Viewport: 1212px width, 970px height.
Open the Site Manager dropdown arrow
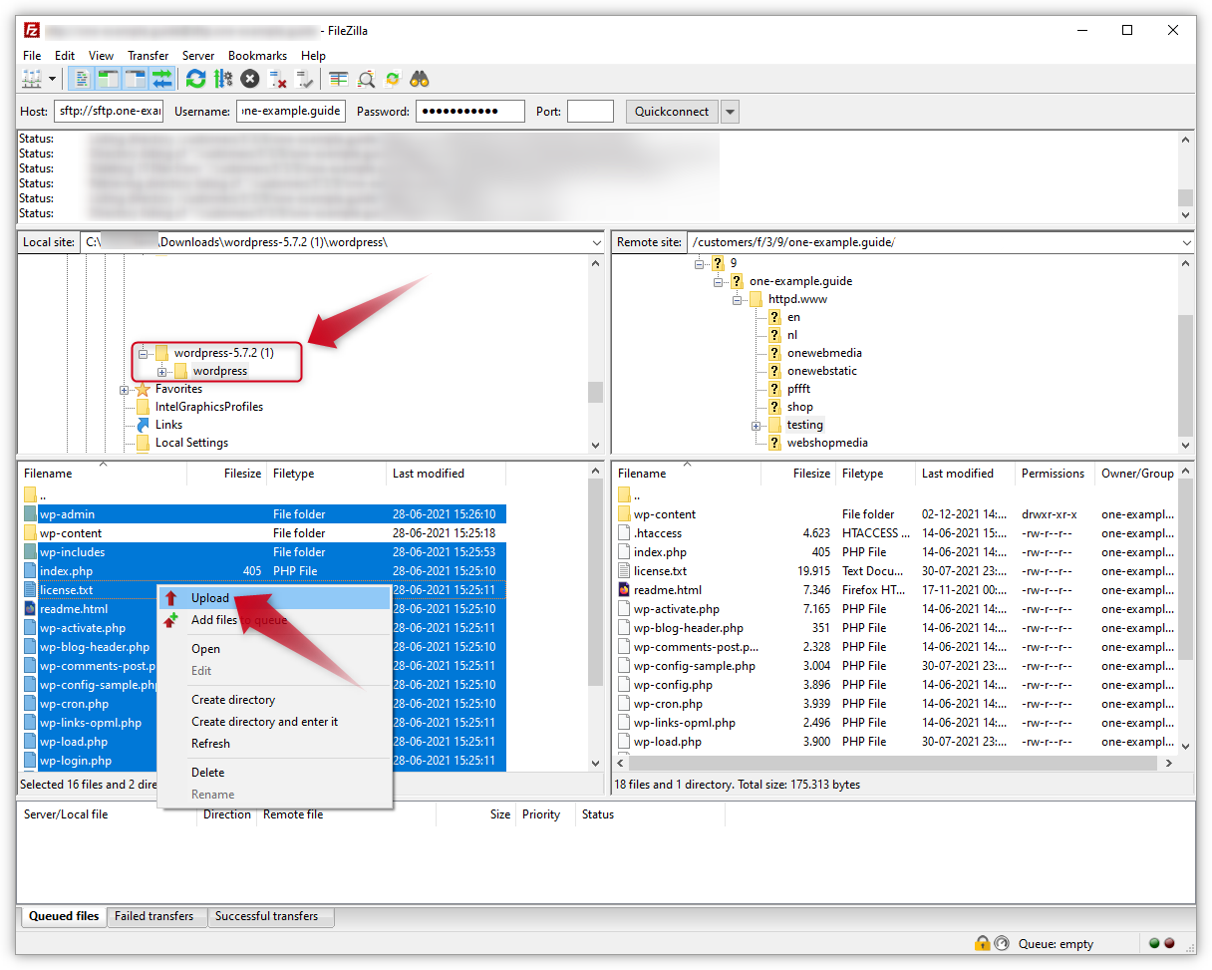point(52,79)
